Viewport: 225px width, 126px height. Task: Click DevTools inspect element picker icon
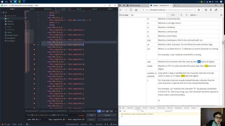(x=120, y=108)
